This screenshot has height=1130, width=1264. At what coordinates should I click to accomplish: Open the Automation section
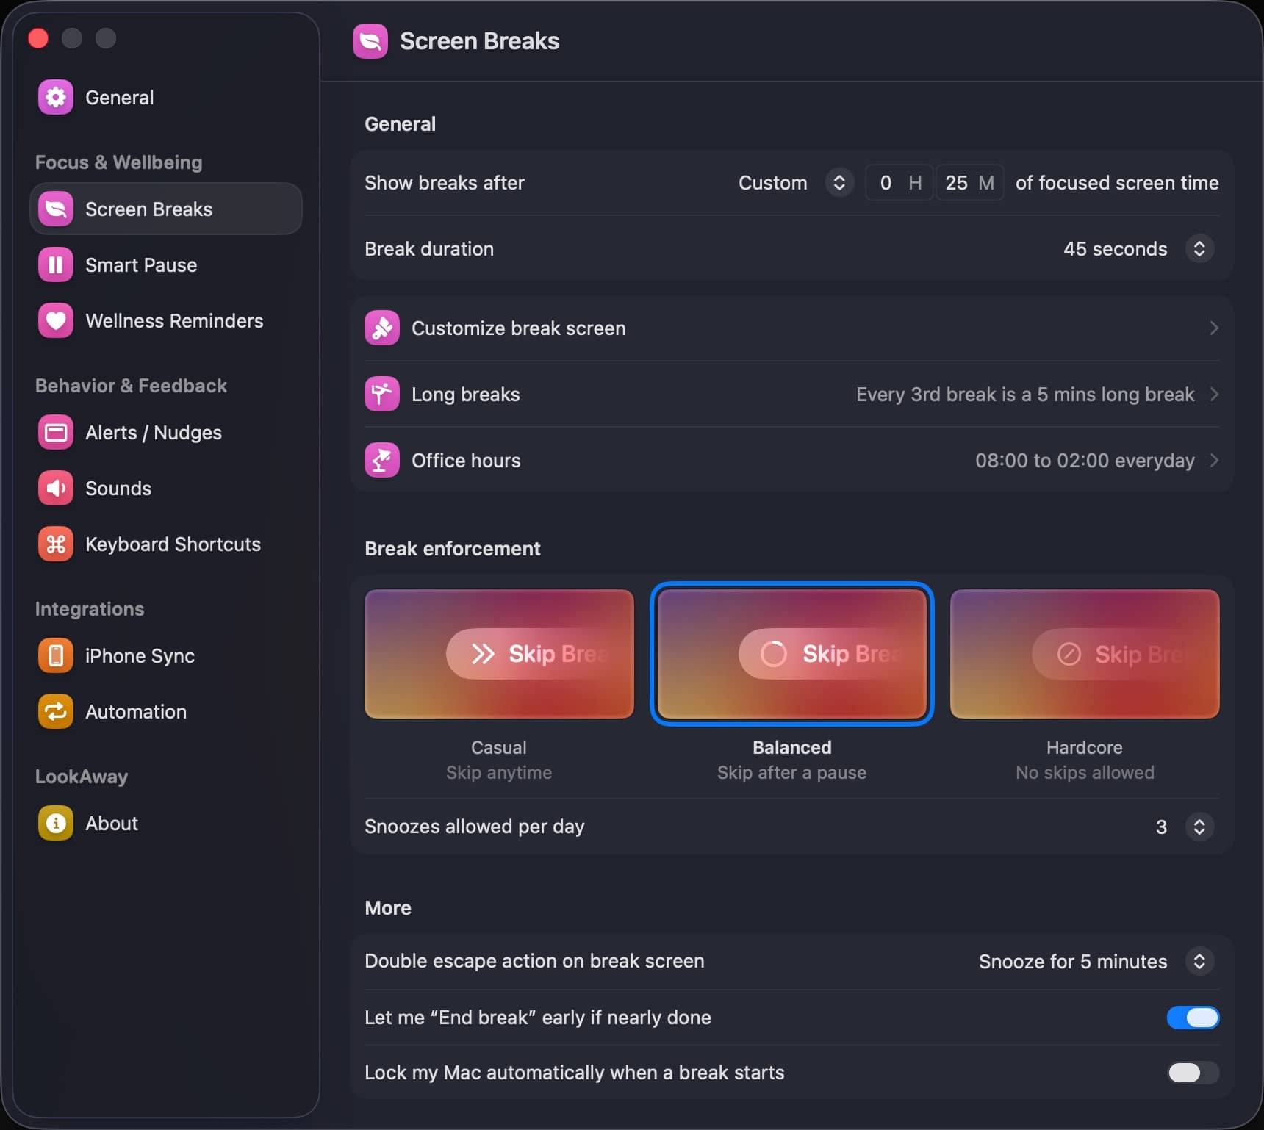[166, 711]
